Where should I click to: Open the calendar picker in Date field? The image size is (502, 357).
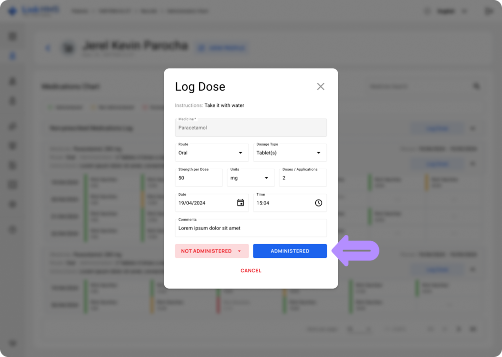pos(240,203)
